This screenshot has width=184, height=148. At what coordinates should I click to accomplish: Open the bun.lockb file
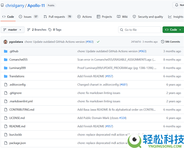(16, 135)
